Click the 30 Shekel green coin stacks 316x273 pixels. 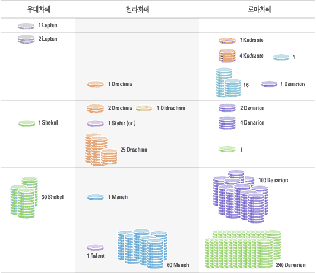coord(24,197)
